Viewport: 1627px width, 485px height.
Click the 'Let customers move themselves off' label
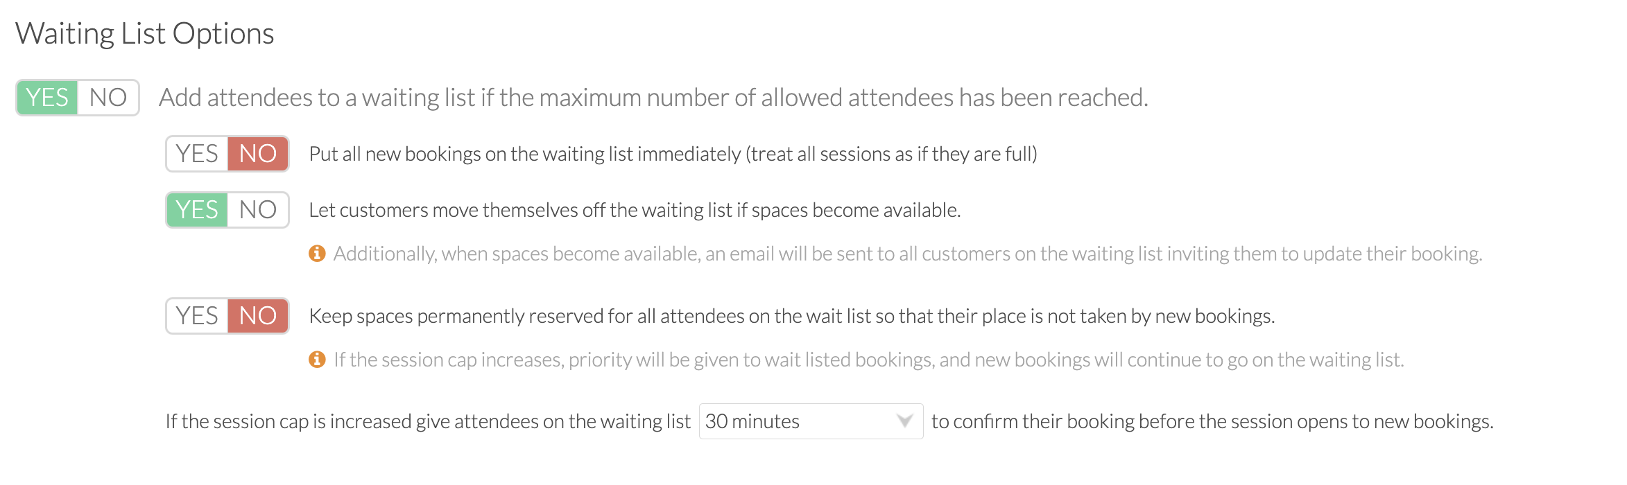[635, 210]
